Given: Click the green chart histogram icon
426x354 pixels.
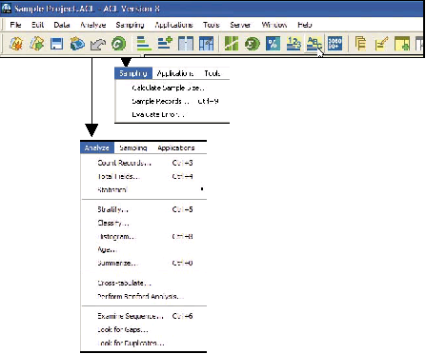Looking at the screenshot, I should coord(232,44).
